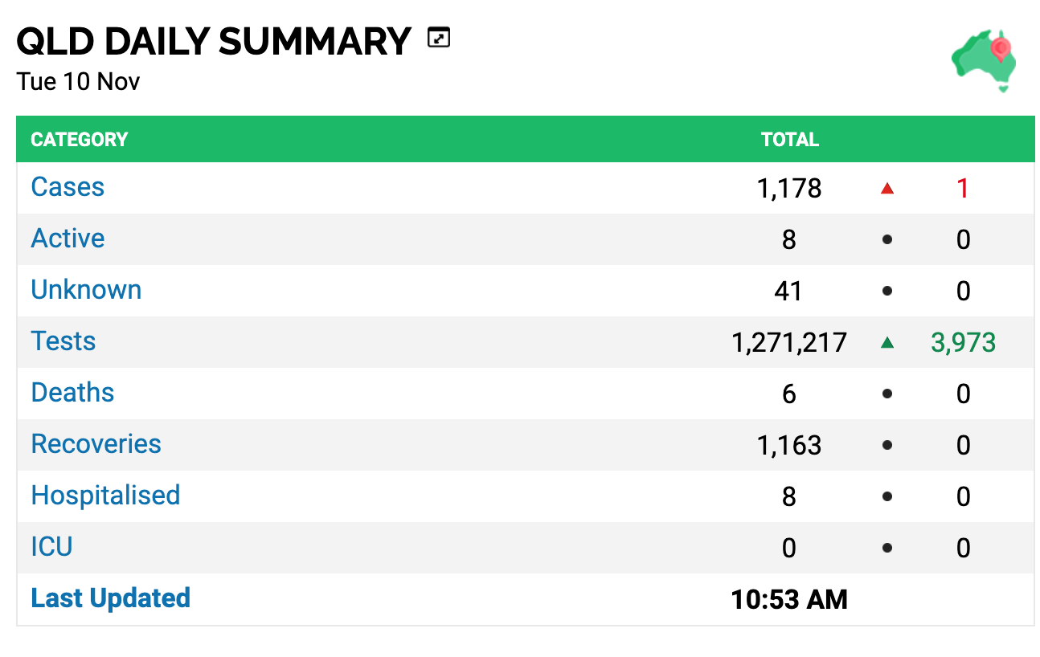The image size is (1040, 657).
Task: Open the Recoveries category link
Action: coord(96,444)
